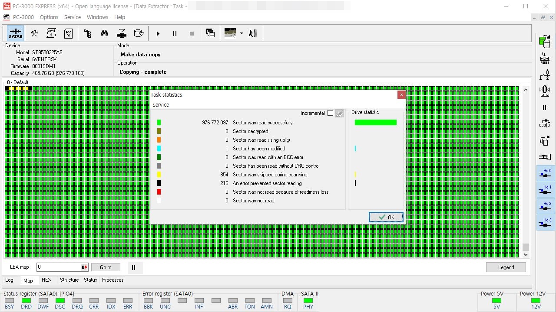Image resolution: width=556 pixels, height=312 pixels.
Task: Open the Options menu
Action: 49,17
